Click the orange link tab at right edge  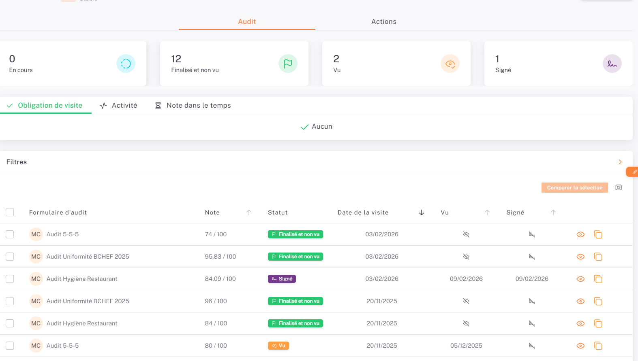point(633,172)
